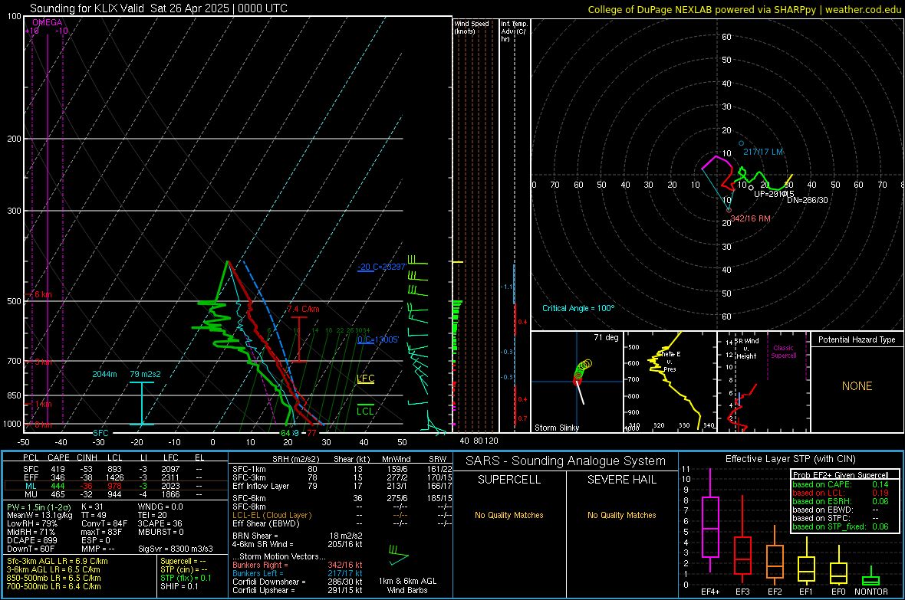
Task: Click the cyan '2044m' inflow layer label
Action: point(104,375)
